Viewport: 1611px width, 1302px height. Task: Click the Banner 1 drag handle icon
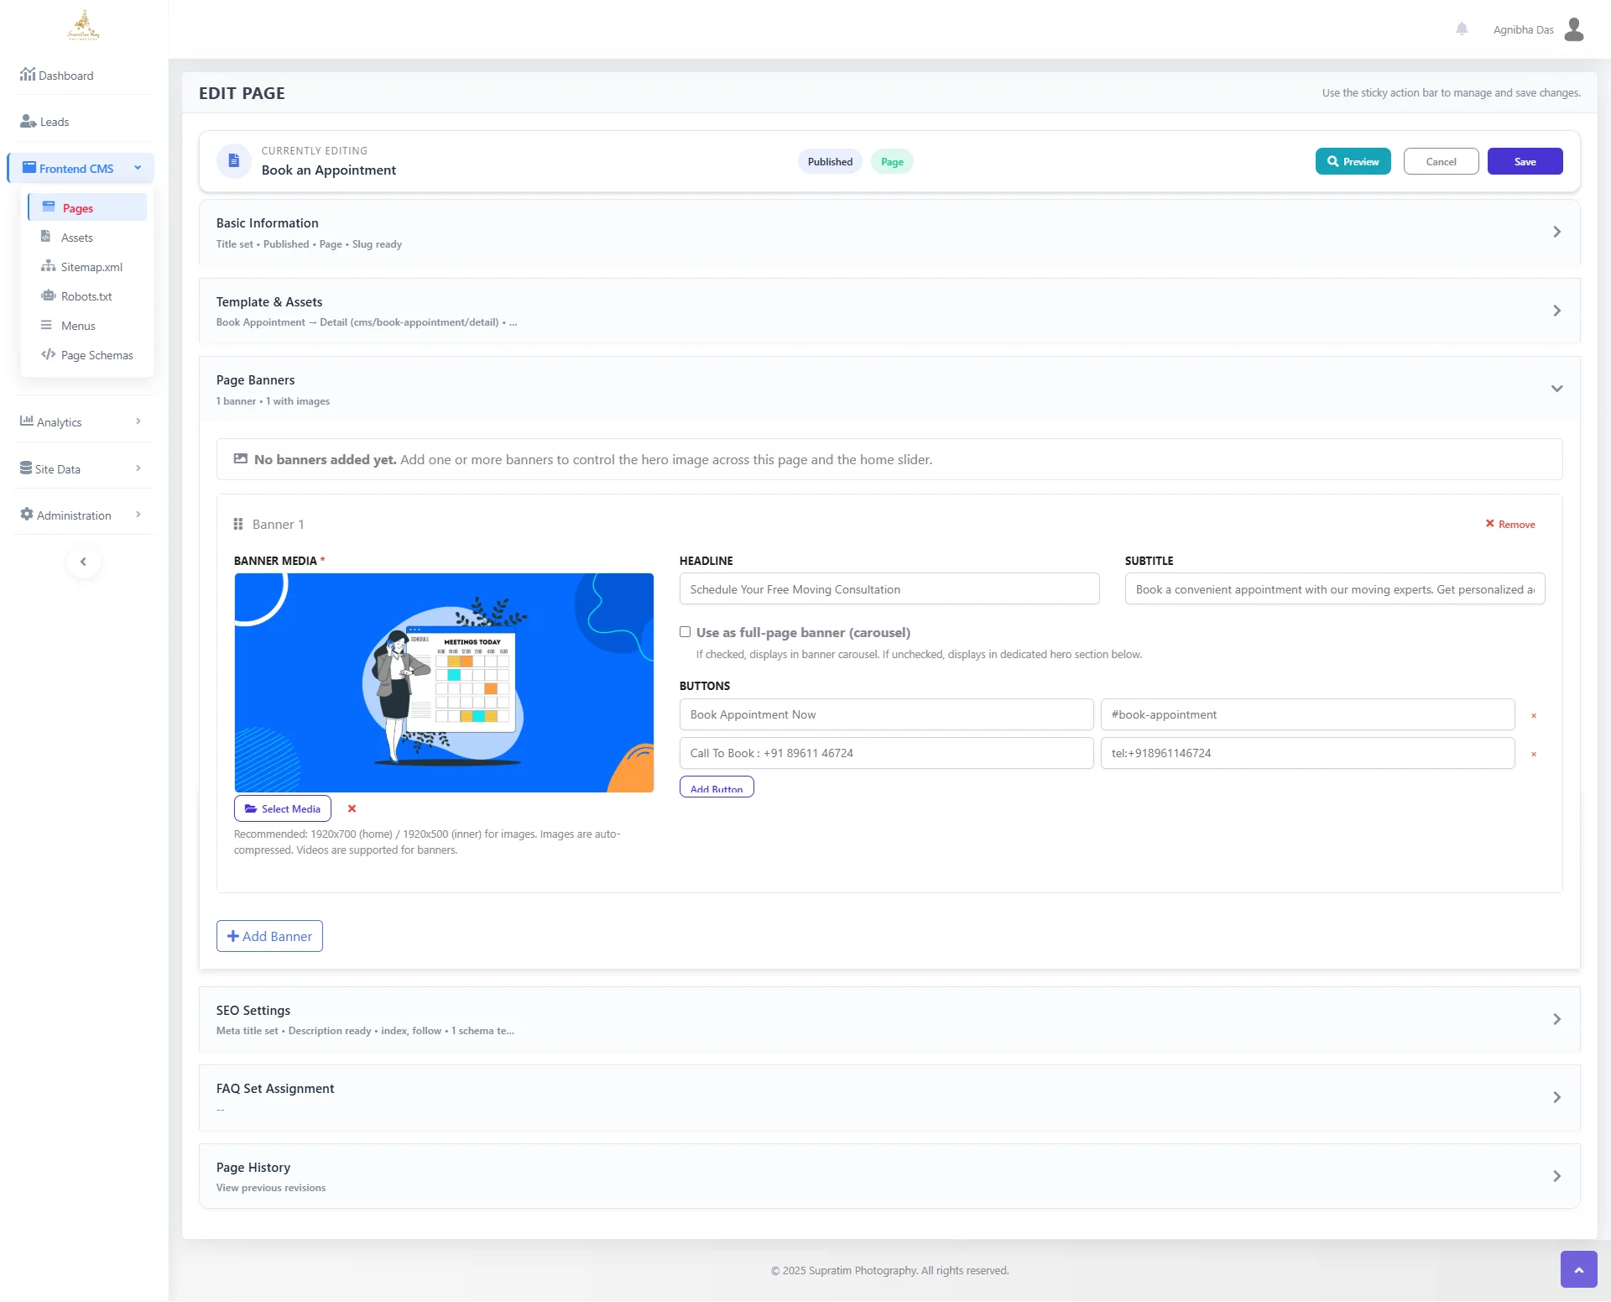click(238, 524)
